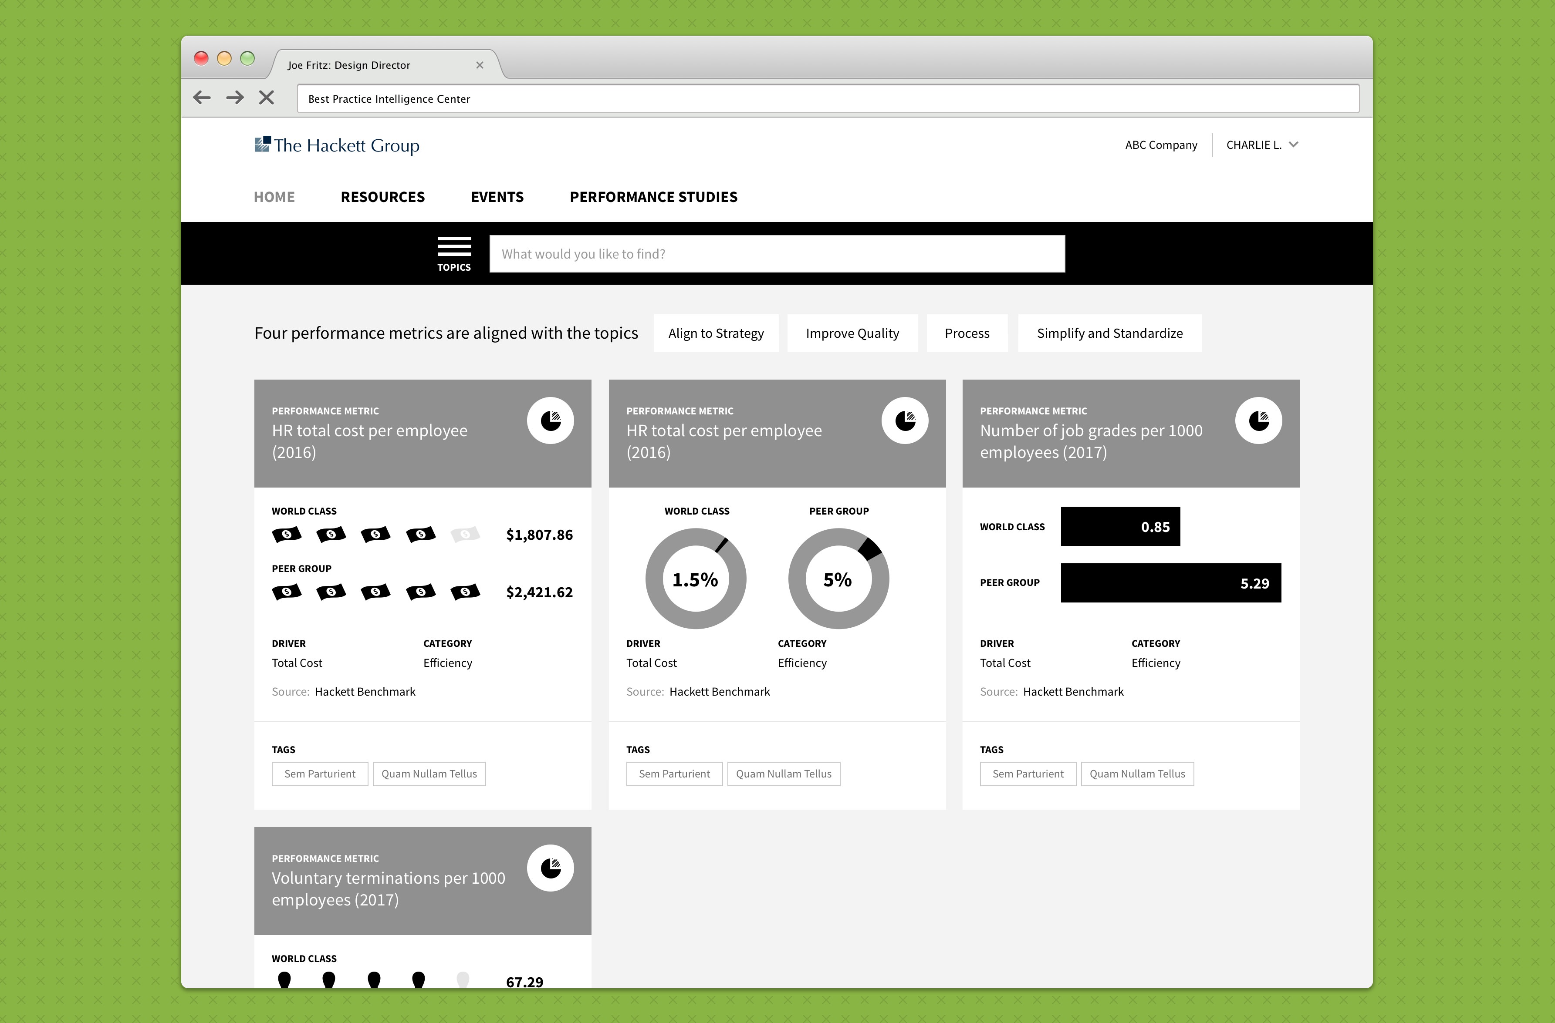Image resolution: width=1555 pixels, height=1023 pixels.
Task: Stop page loading with the X icon
Action: coord(266,98)
